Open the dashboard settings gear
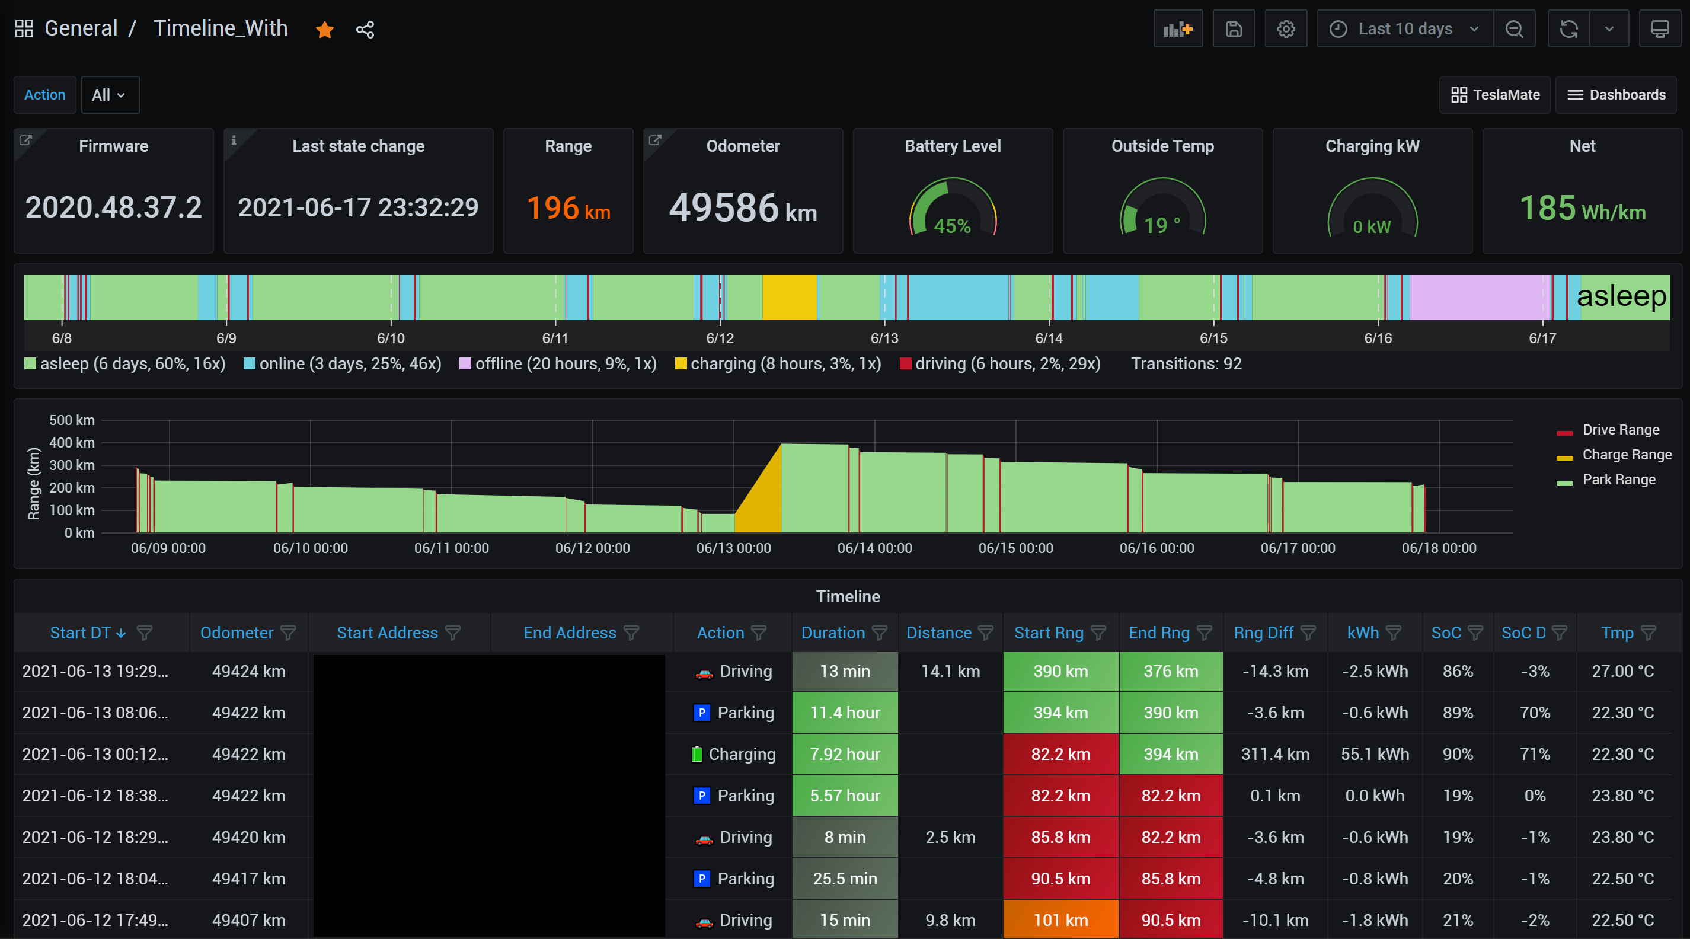The height and width of the screenshot is (939, 1690). [x=1286, y=29]
